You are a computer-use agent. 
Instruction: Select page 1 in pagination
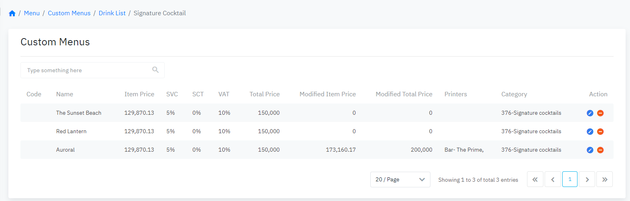click(x=570, y=179)
